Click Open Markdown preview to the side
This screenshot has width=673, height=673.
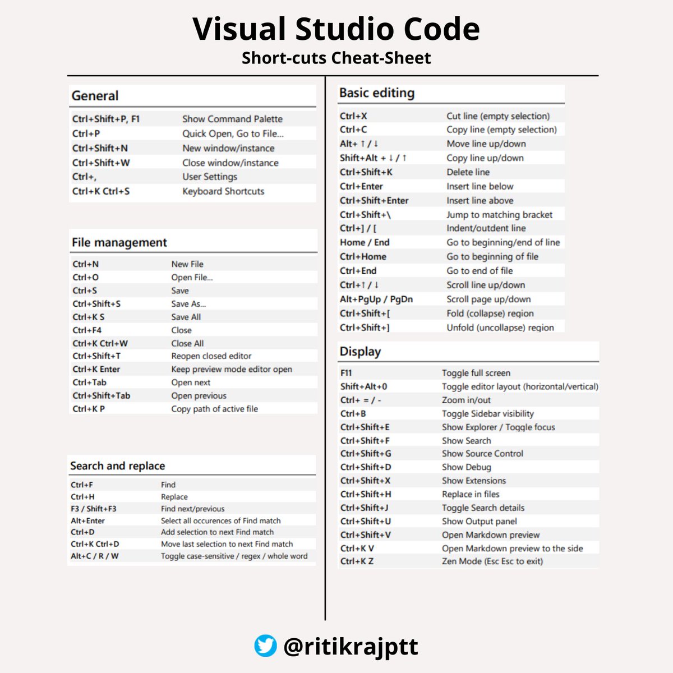[513, 548]
